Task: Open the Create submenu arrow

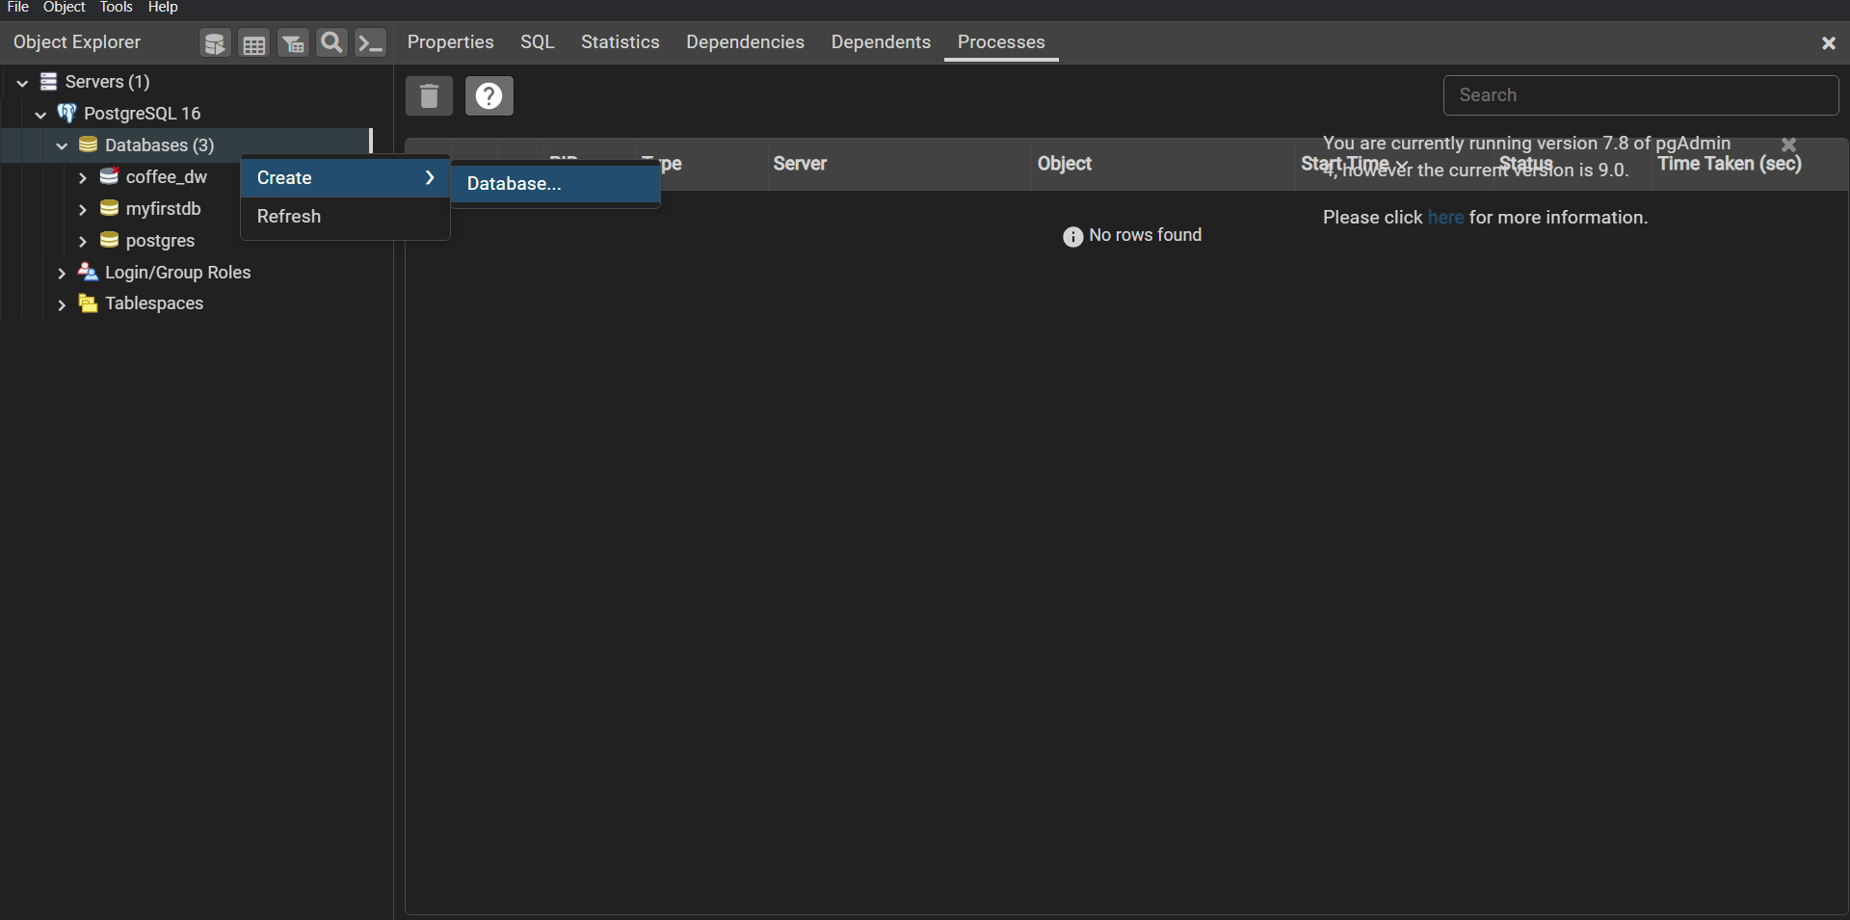Action: coord(430,177)
